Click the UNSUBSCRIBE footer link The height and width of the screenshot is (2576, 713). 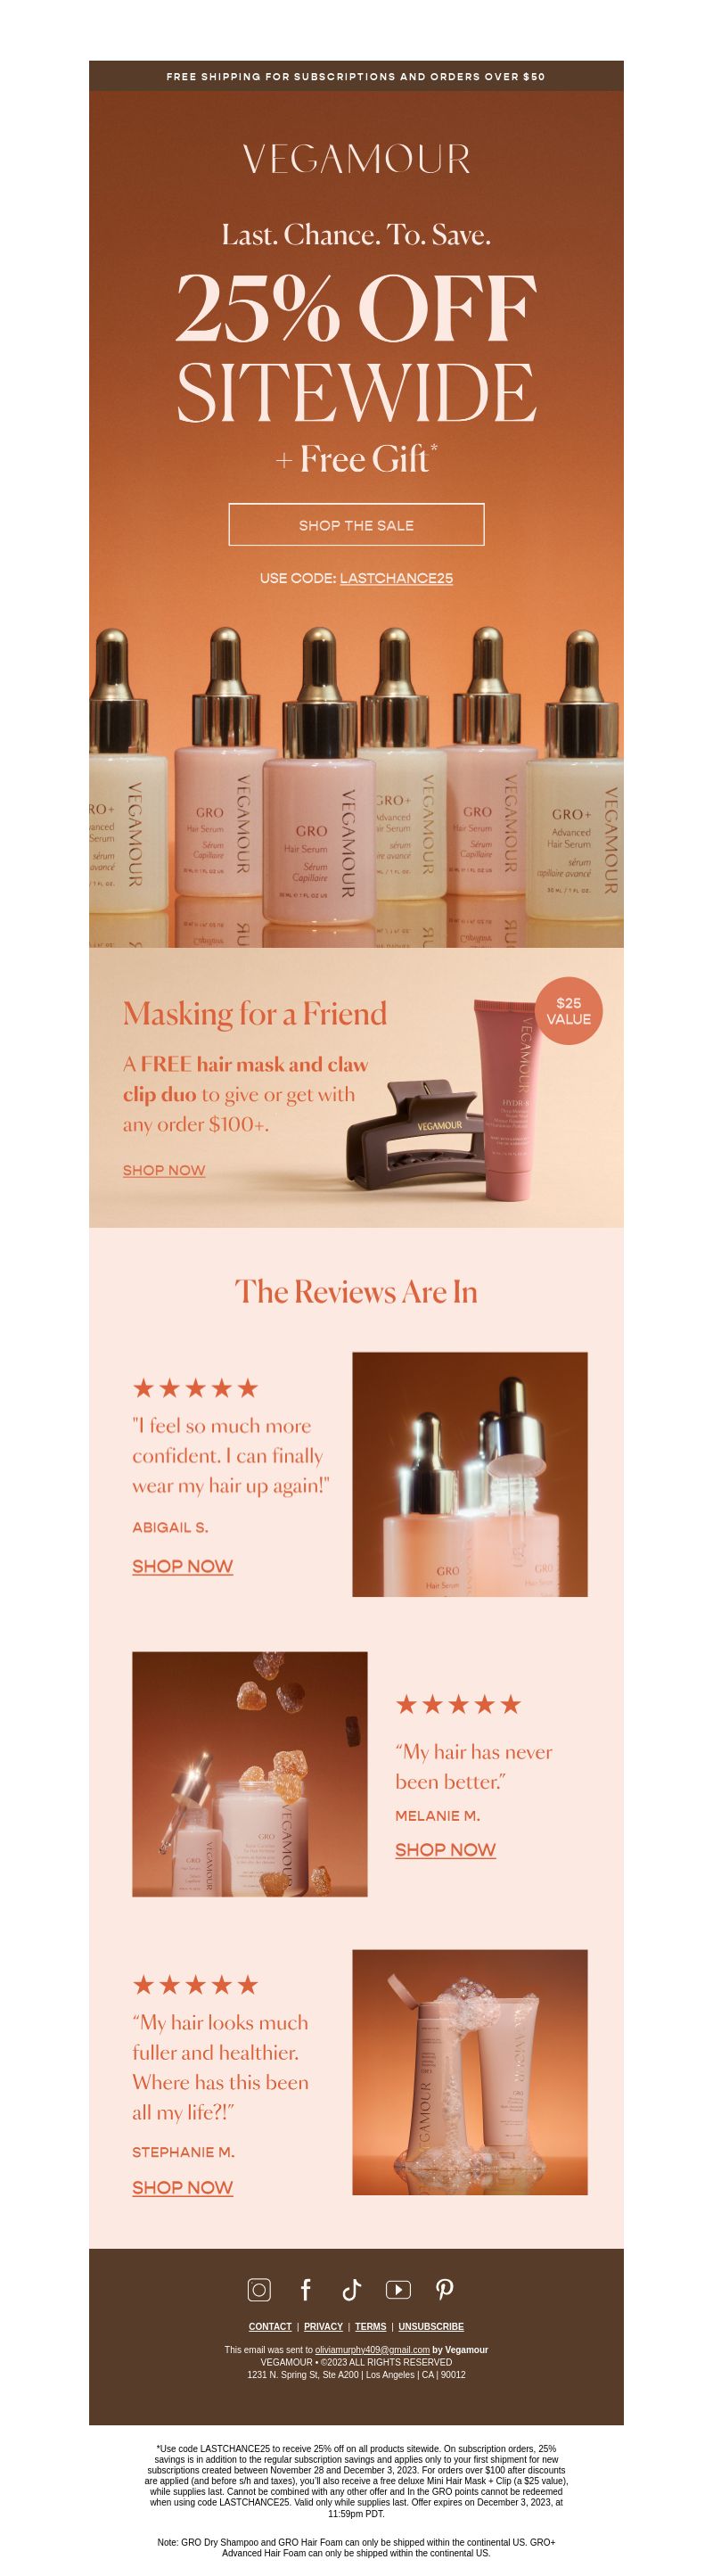point(431,2326)
